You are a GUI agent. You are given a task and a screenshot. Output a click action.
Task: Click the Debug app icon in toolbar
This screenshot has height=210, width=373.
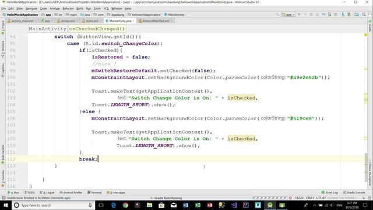[311, 15]
